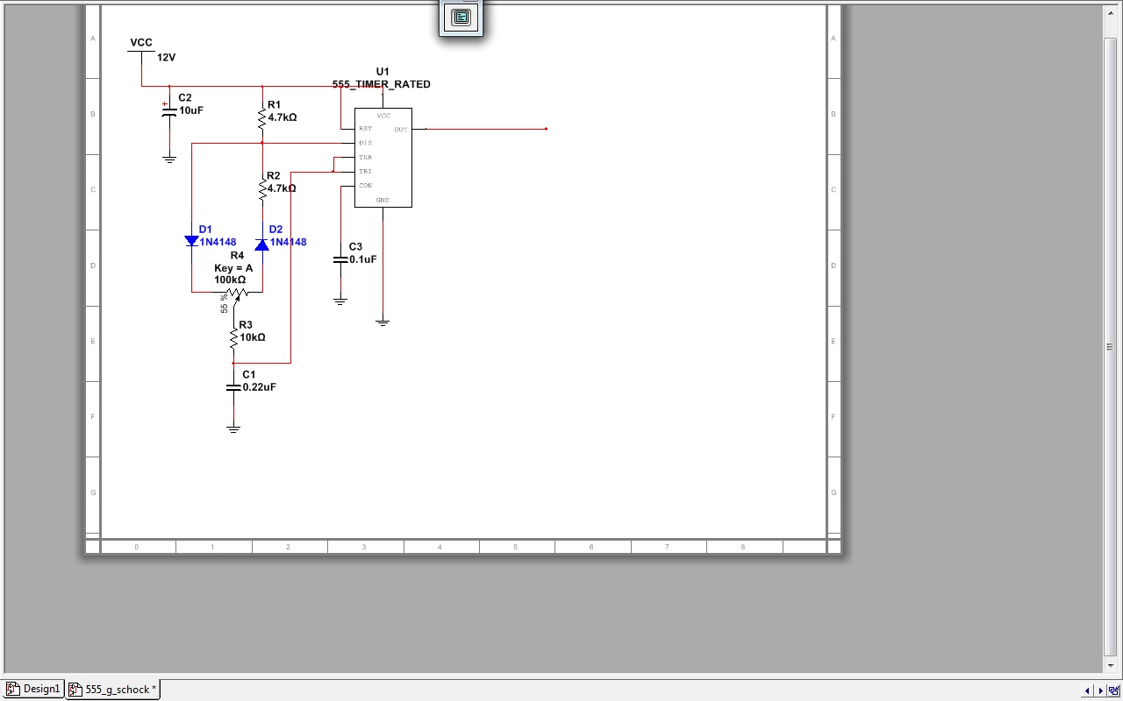Click the vertical scrollbar down arrow
Viewport: 1123px width, 701px height.
click(x=1111, y=666)
